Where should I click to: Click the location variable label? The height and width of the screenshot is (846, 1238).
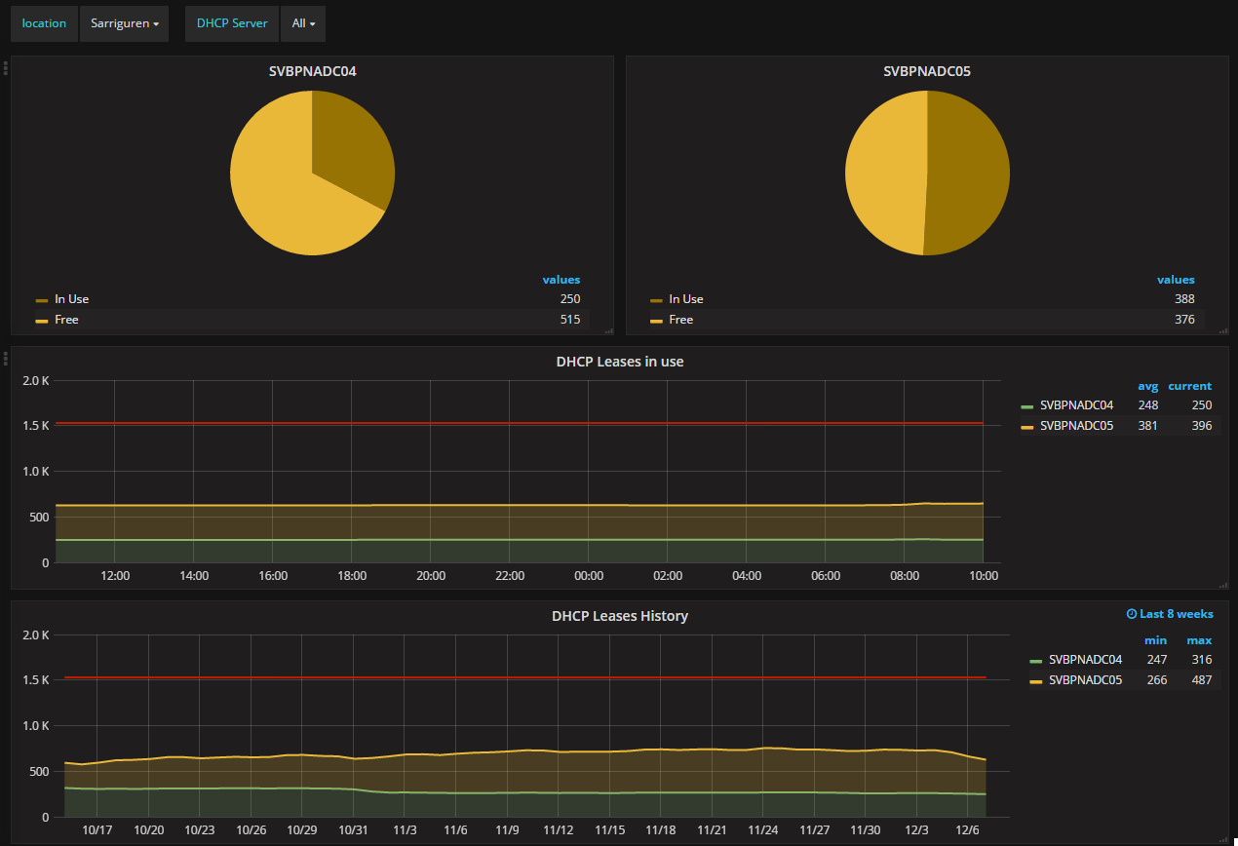coord(44,23)
